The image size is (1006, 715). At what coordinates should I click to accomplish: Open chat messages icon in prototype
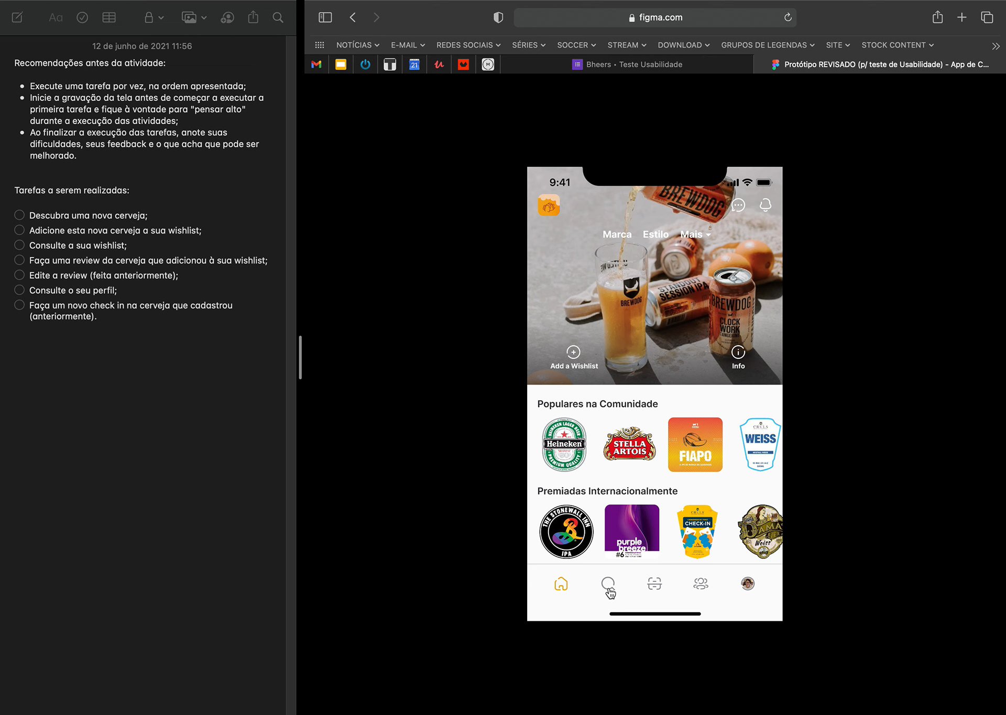tap(738, 205)
